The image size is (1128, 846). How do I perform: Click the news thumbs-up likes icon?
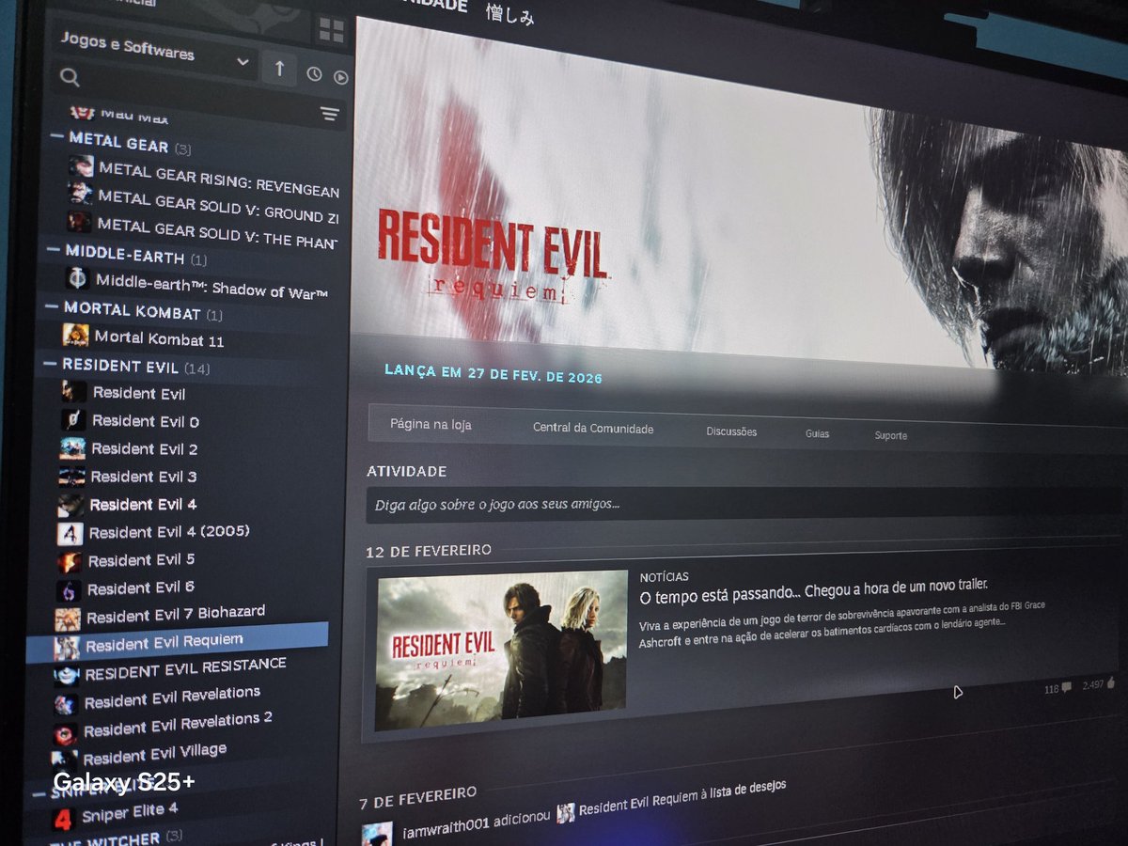click(1112, 683)
